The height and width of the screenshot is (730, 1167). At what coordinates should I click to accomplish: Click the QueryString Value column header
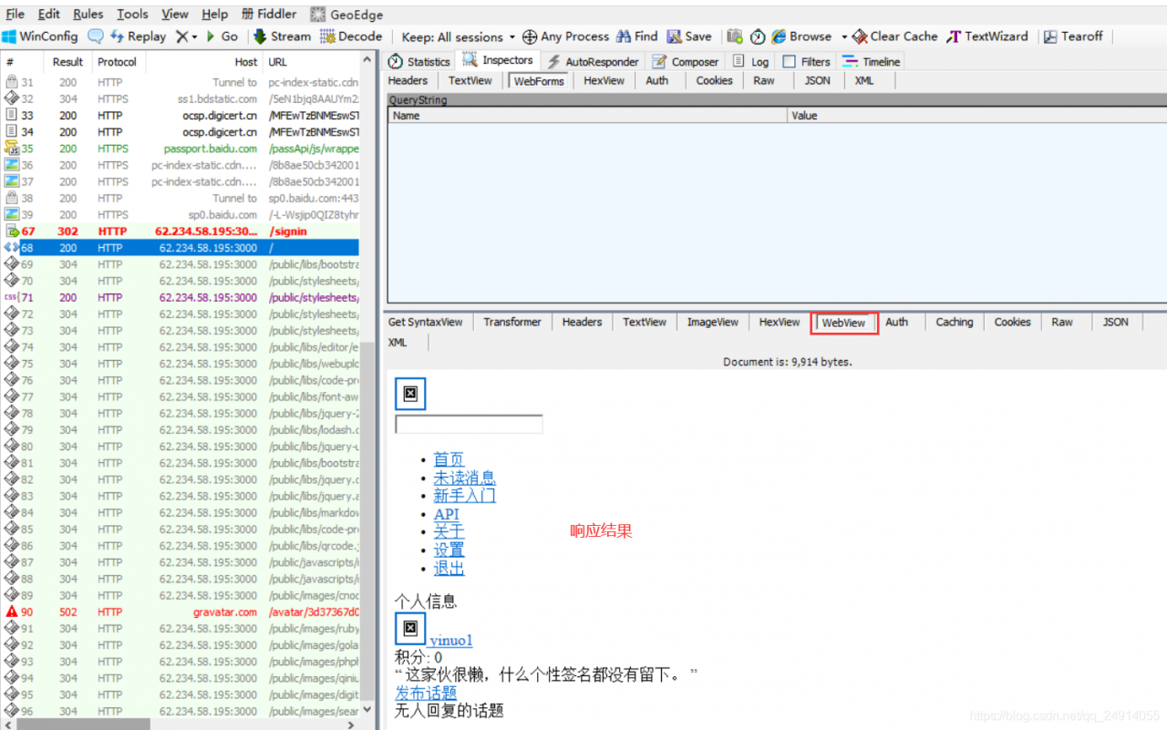coord(977,116)
